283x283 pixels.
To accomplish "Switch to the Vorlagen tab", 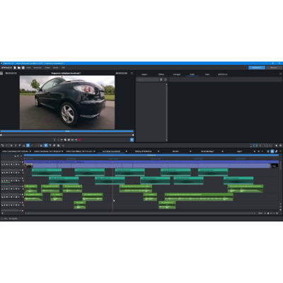I will [177, 74].
